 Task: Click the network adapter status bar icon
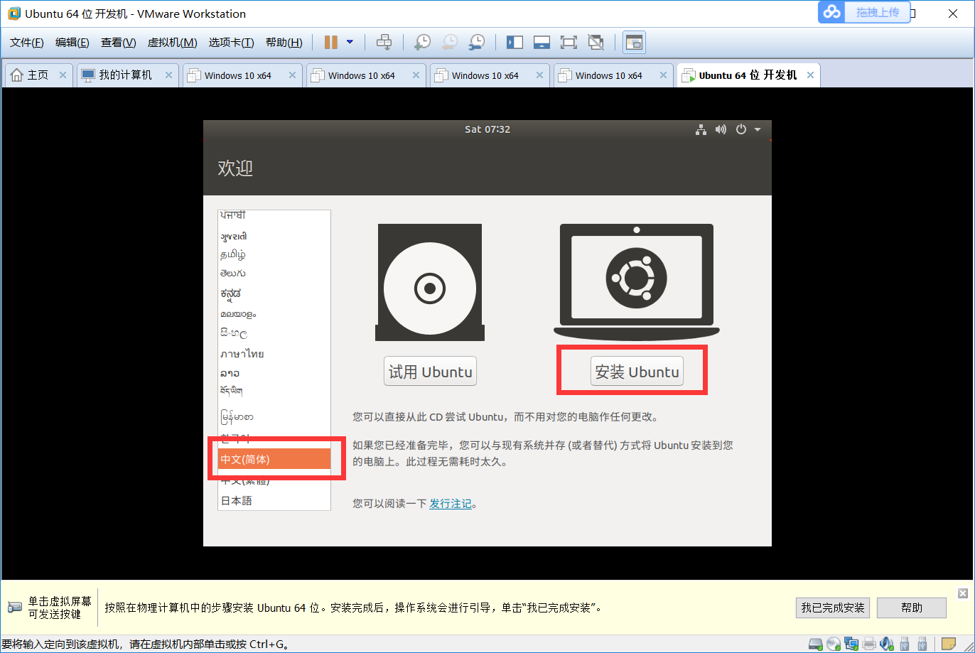tap(851, 644)
